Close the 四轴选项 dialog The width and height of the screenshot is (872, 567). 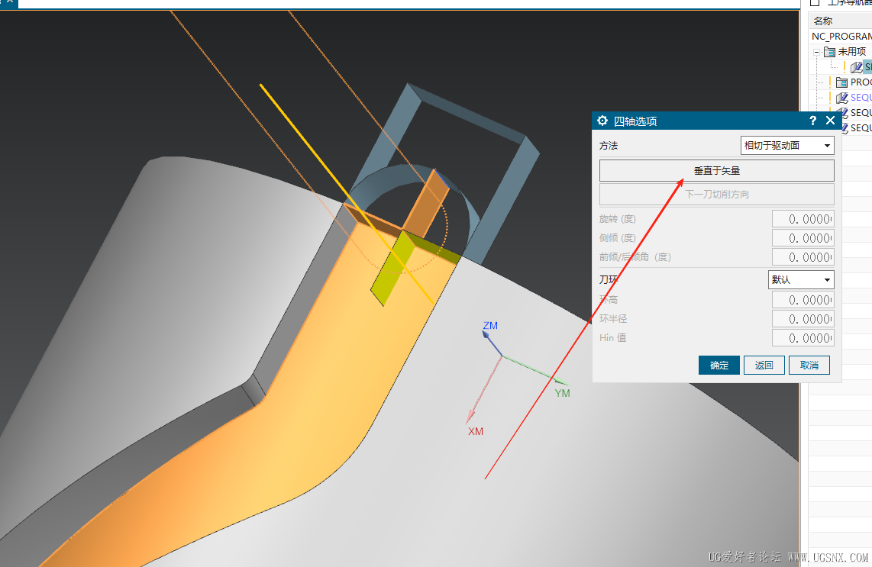830,121
